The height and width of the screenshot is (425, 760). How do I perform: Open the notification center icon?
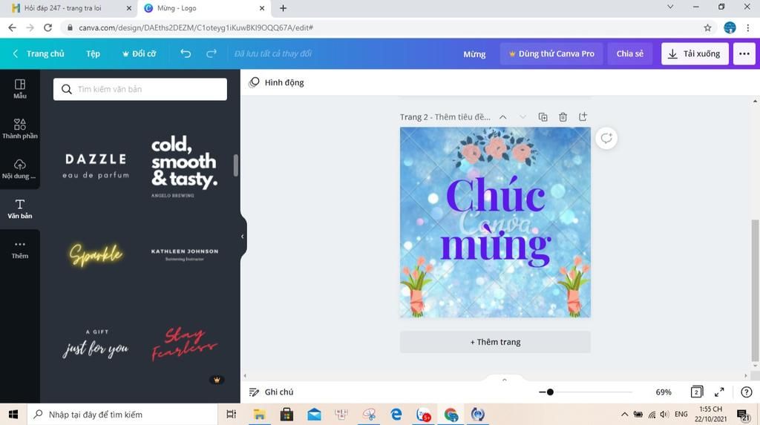(743, 415)
